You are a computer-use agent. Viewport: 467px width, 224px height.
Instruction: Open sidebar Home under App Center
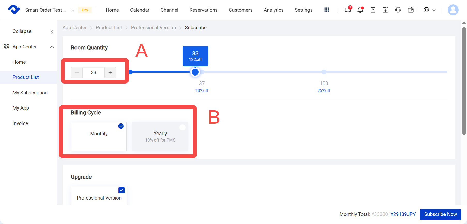[x=19, y=62]
